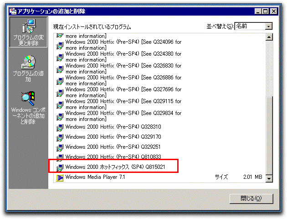Close the window with the X button
The height and width of the screenshot is (219, 287).
(274, 11)
